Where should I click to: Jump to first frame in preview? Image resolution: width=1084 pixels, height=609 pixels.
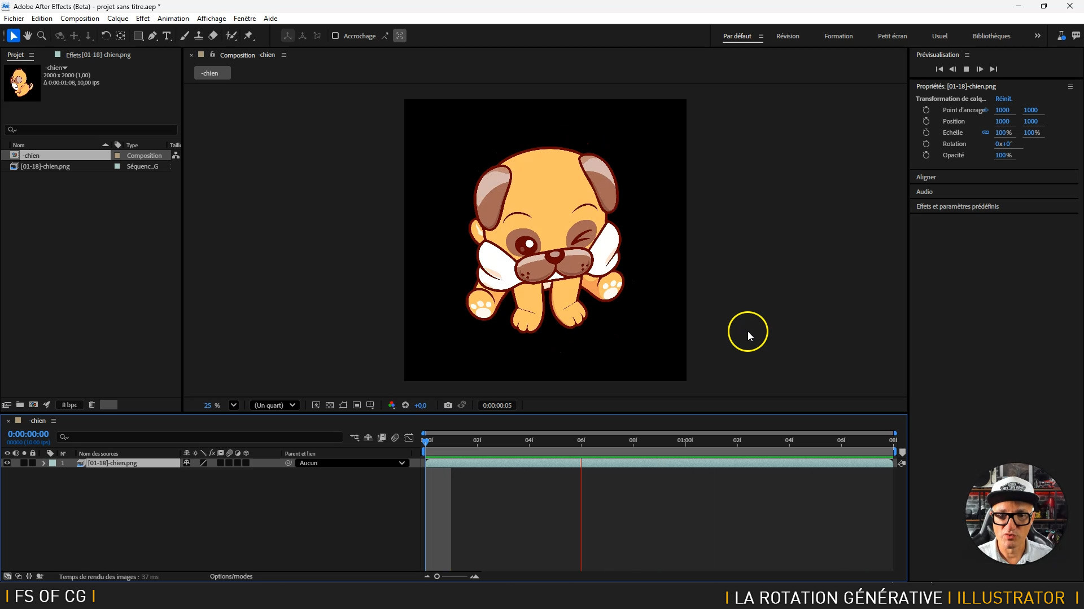[x=939, y=69]
